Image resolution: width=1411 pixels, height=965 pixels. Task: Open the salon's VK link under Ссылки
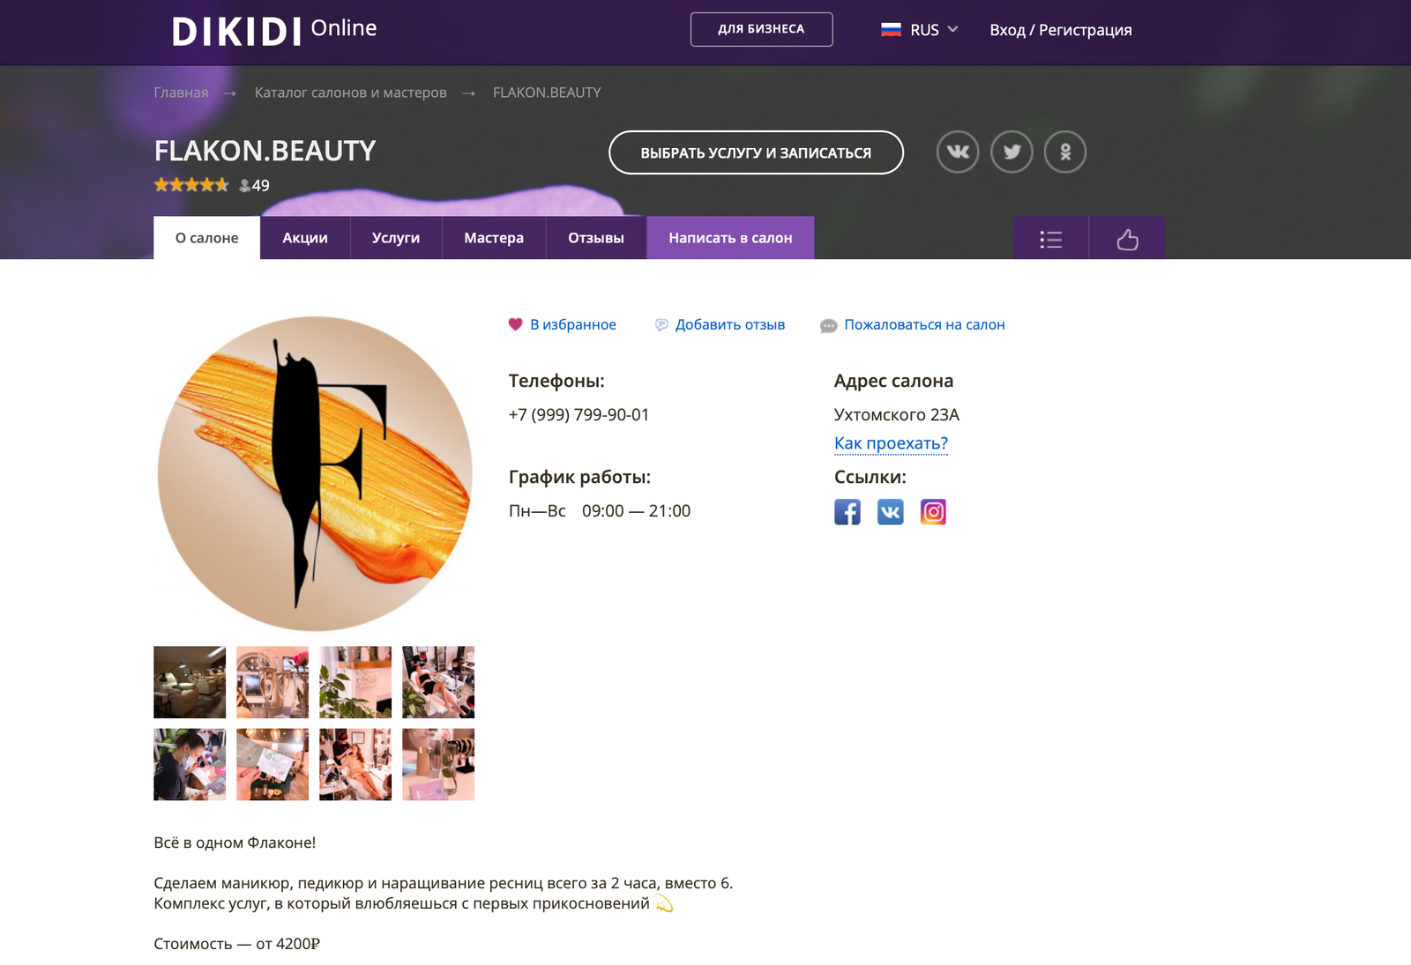(891, 512)
